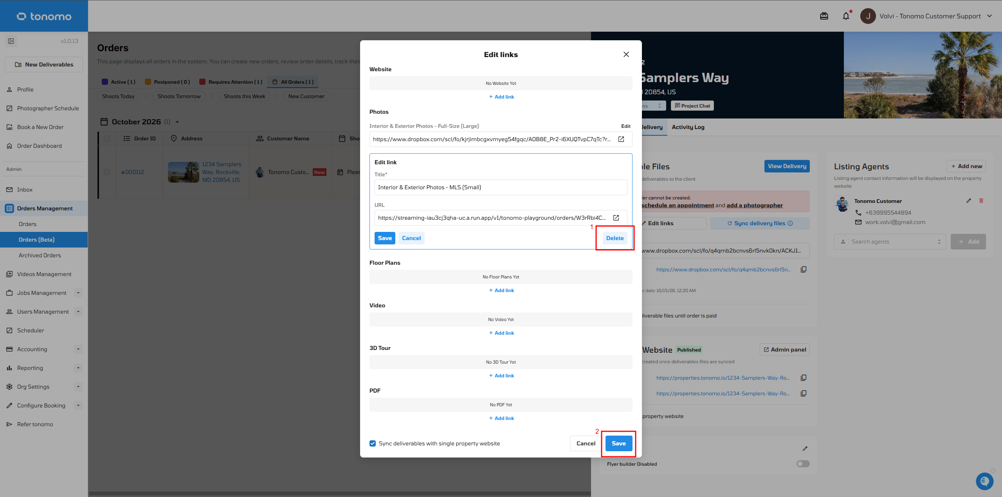The image size is (1002, 497).
Task: Open the streaming URL in a new tab
Action: 616,218
